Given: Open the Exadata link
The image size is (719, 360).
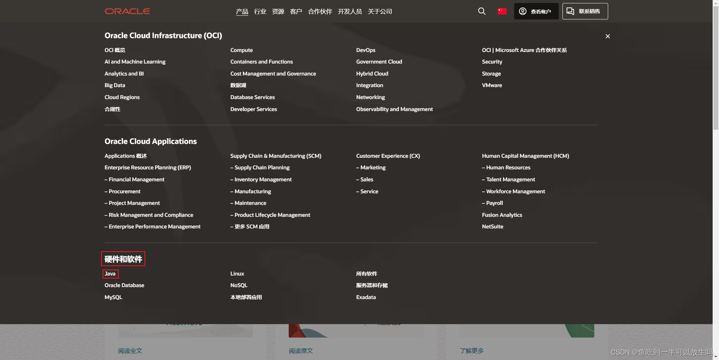Looking at the screenshot, I should (366, 297).
